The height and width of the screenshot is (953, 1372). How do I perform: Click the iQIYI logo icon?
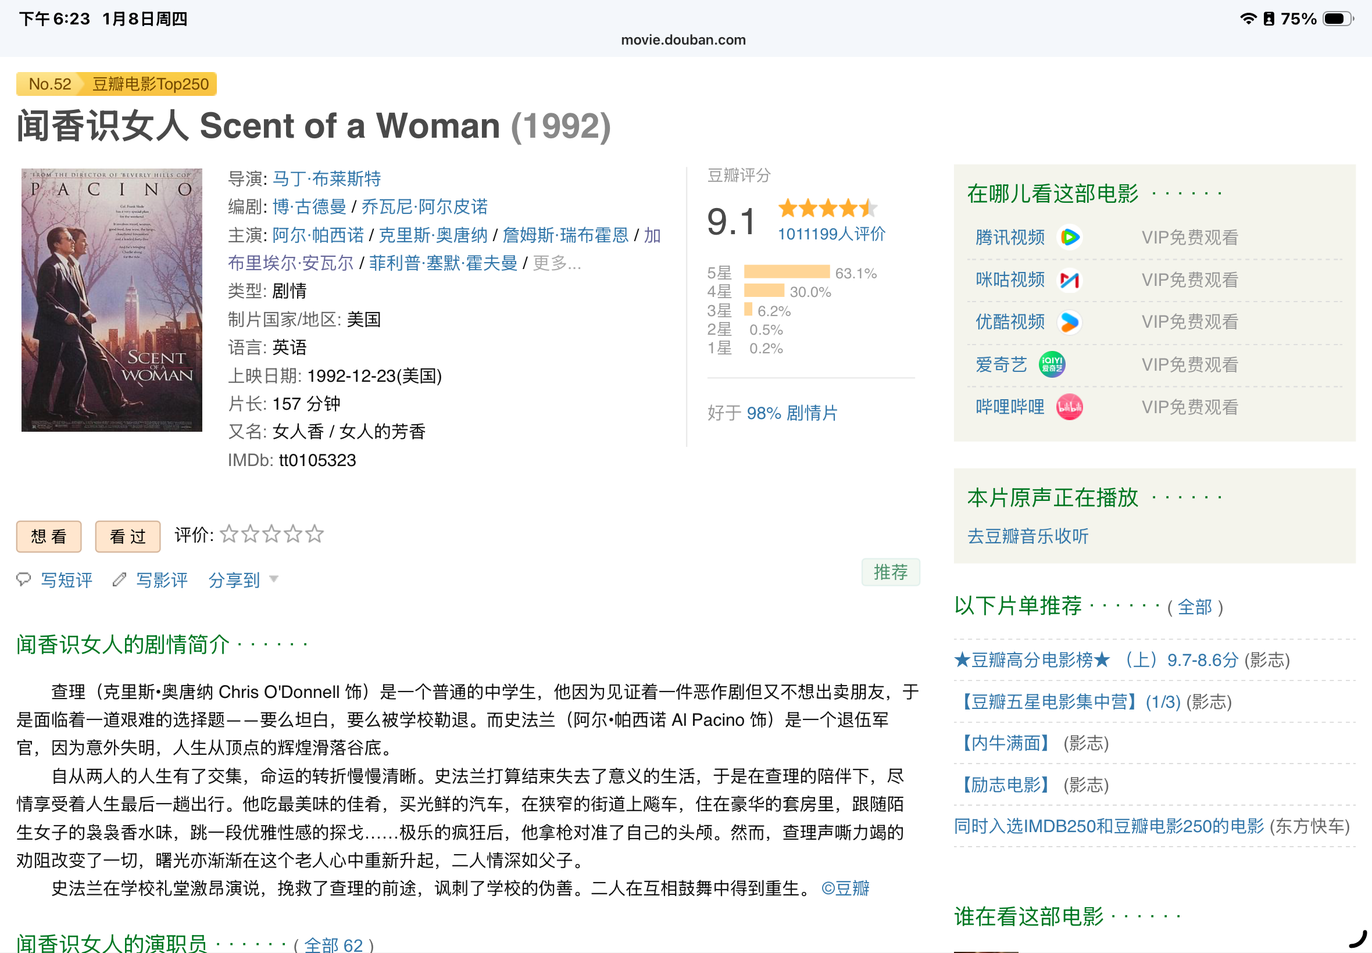click(1051, 364)
